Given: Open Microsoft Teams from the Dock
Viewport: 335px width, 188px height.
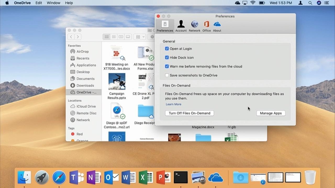Looking at the screenshot, I should (x=76, y=178).
